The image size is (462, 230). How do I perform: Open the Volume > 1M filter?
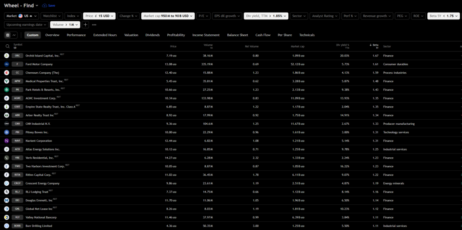(65, 25)
